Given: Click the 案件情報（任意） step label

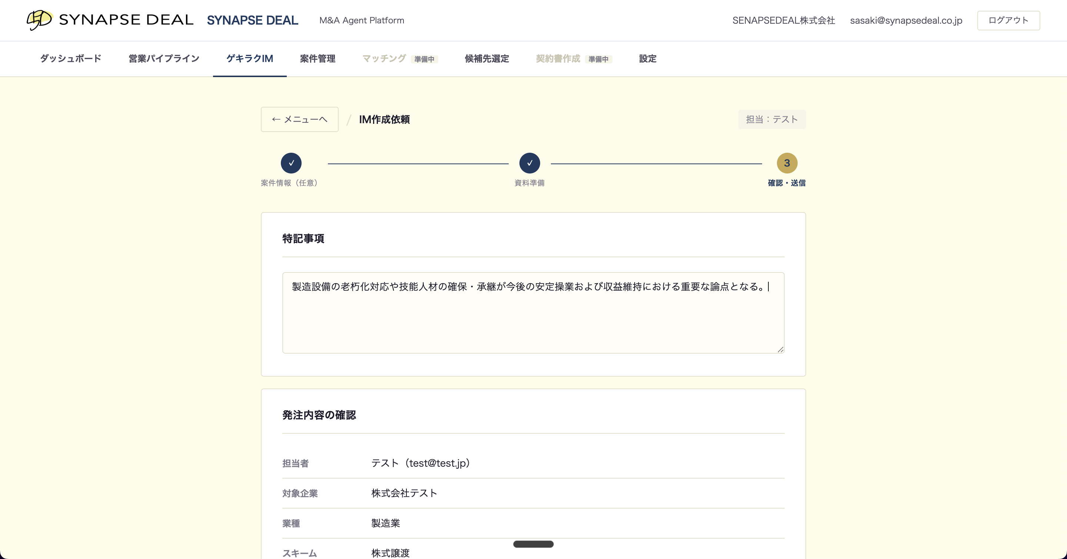Looking at the screenshot, I should [x=290, y=183].
